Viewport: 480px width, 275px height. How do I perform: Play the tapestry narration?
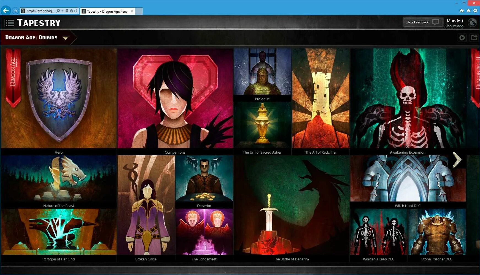point(462,38)
